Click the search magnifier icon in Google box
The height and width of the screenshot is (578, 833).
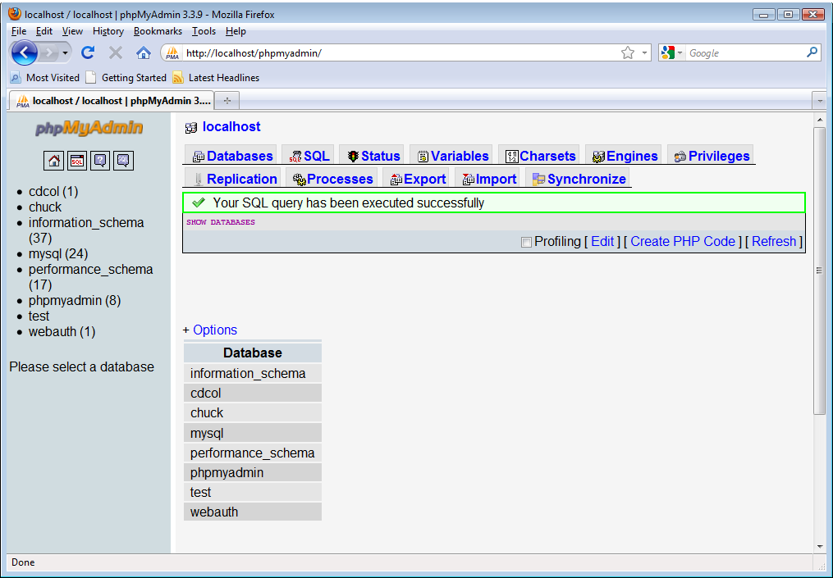(812, 52)
